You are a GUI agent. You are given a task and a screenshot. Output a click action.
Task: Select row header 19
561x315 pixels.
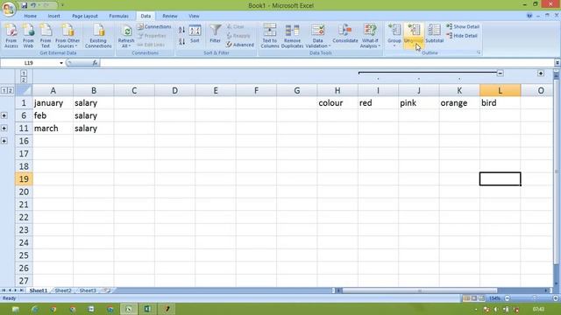pyautogui.click(x=24, y=178)
